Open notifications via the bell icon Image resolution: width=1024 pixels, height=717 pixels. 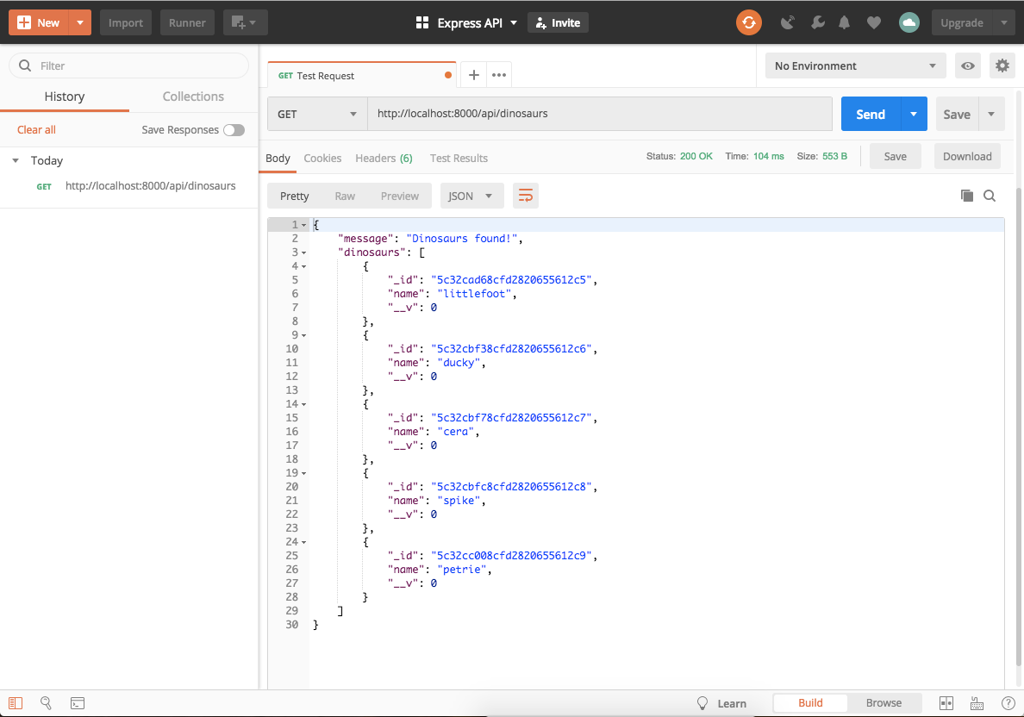[x=844, y=22]
